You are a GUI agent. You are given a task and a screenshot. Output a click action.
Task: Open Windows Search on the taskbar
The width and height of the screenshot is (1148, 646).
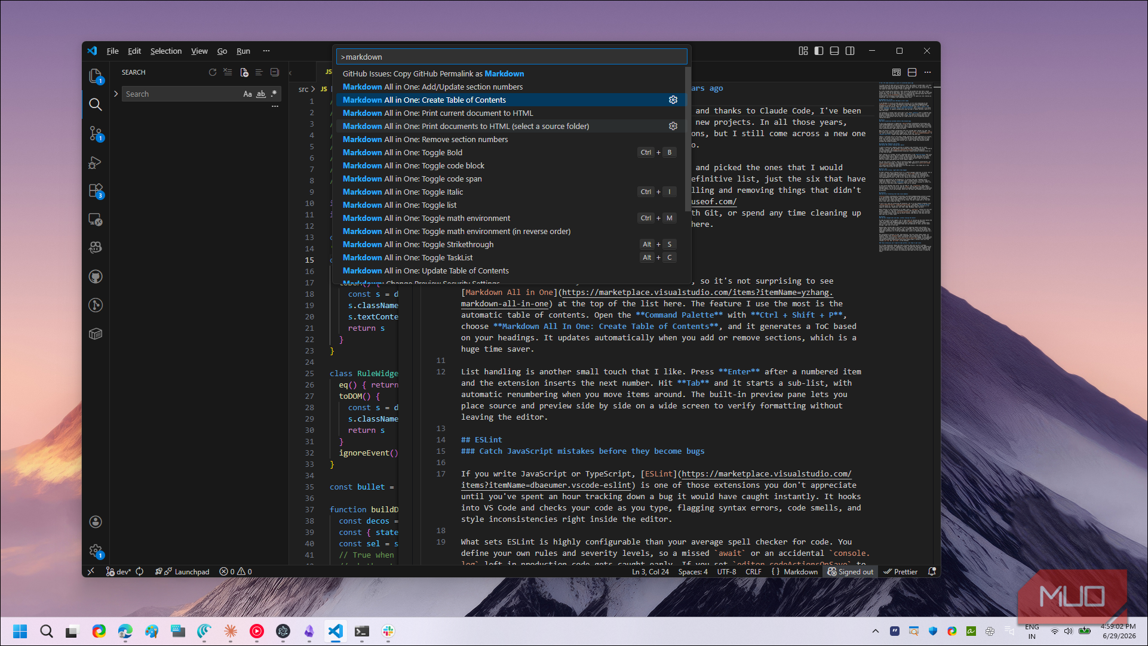coord(47,631)
